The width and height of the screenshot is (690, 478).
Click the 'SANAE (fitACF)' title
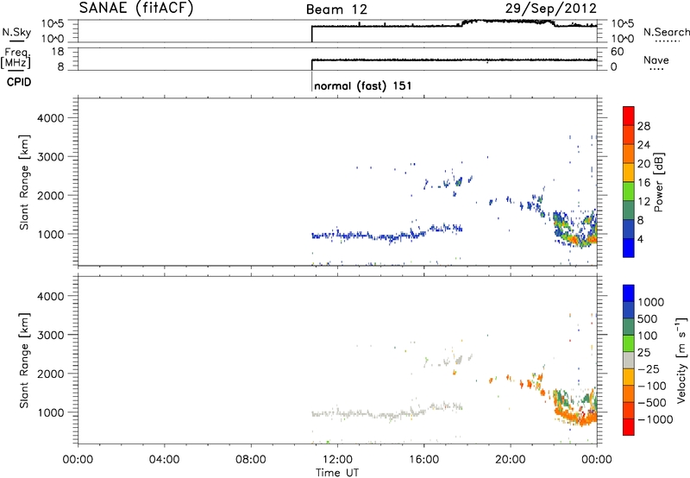tap(136, 8)
